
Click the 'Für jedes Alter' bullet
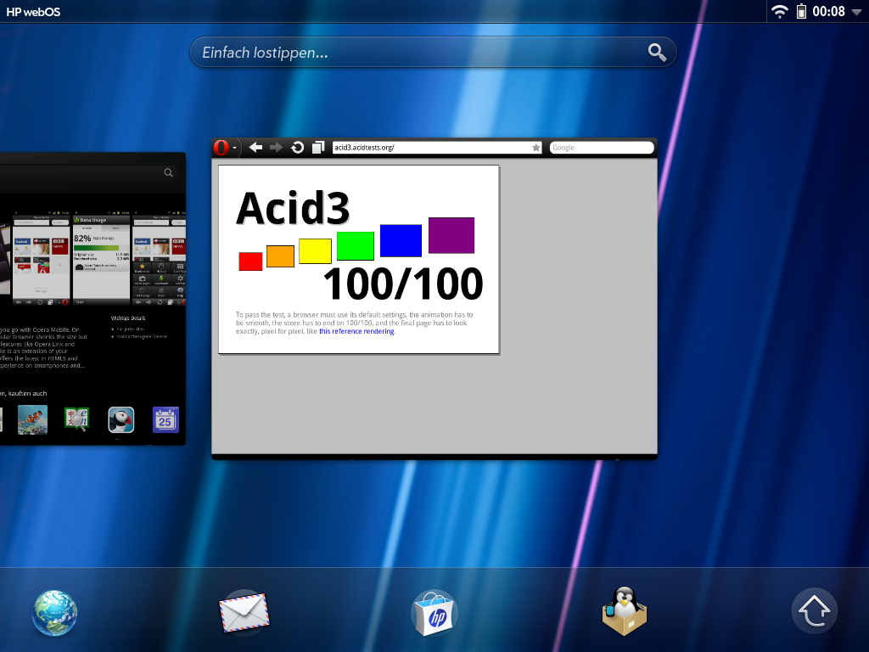[x=131, y=329]
